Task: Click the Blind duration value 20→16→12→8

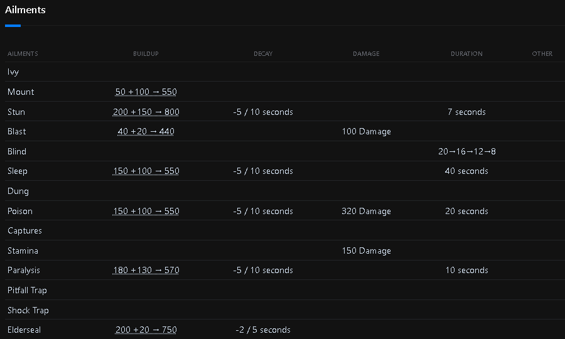Action: [x=467, y=151]
